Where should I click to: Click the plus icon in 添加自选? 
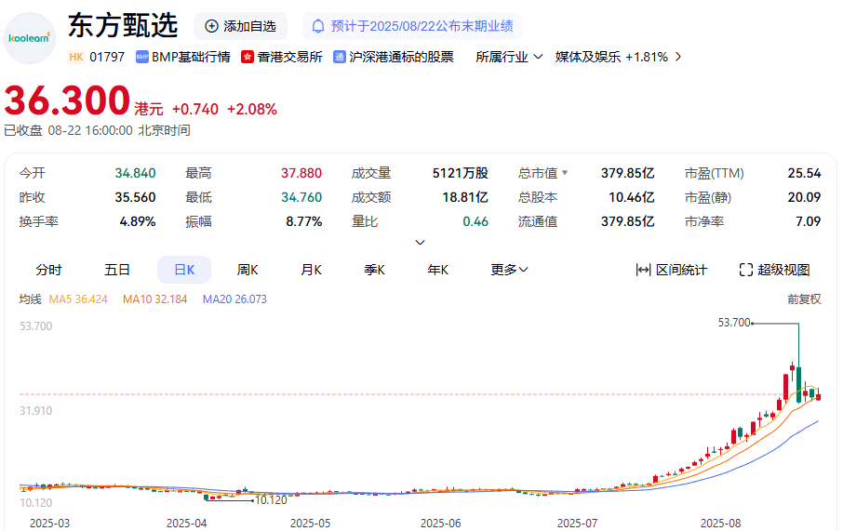click(211, 26)
